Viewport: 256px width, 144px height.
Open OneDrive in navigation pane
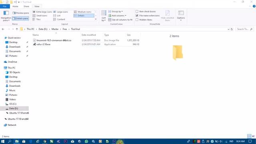[x=11, y=62]
